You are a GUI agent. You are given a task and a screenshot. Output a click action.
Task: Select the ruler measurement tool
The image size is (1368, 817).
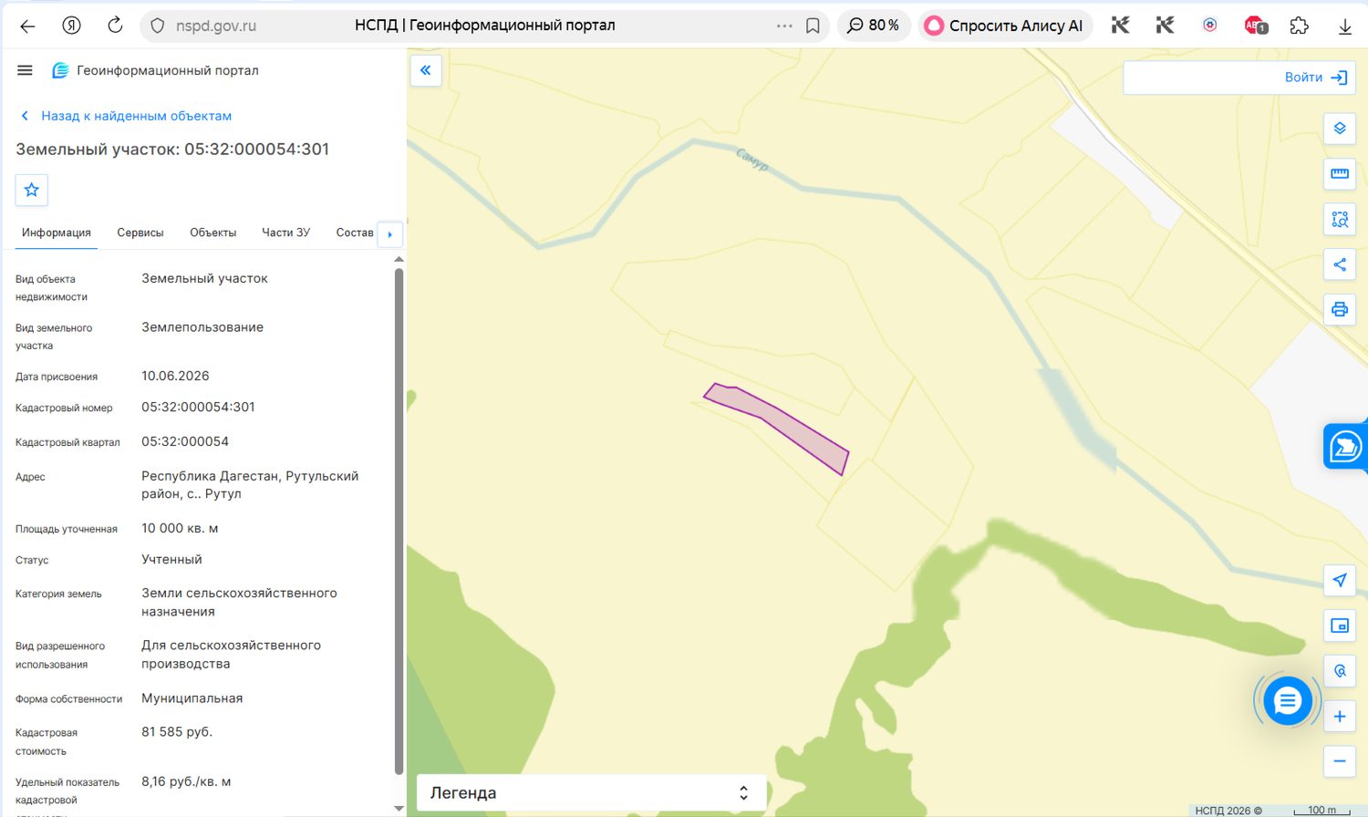pyautogui.click(x=1339, y=173)
